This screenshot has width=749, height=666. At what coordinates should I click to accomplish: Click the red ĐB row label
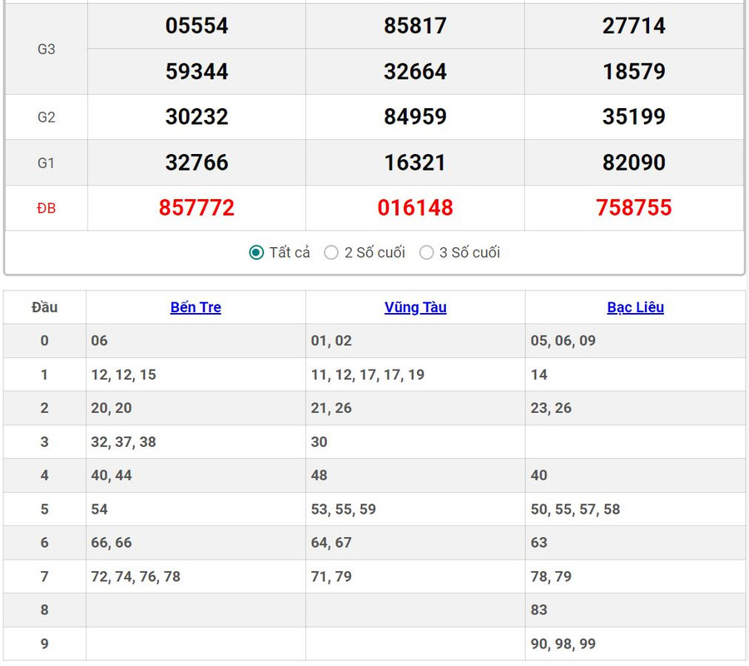pyautogui.click(x=47, y=208)
